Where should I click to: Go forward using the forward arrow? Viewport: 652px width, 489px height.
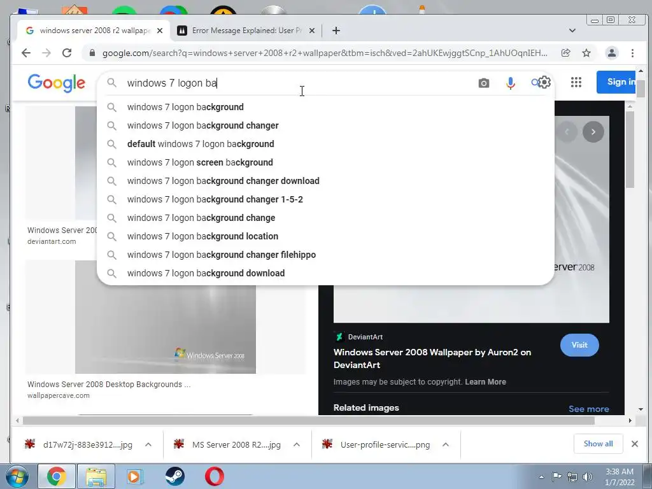click(46, 53)
